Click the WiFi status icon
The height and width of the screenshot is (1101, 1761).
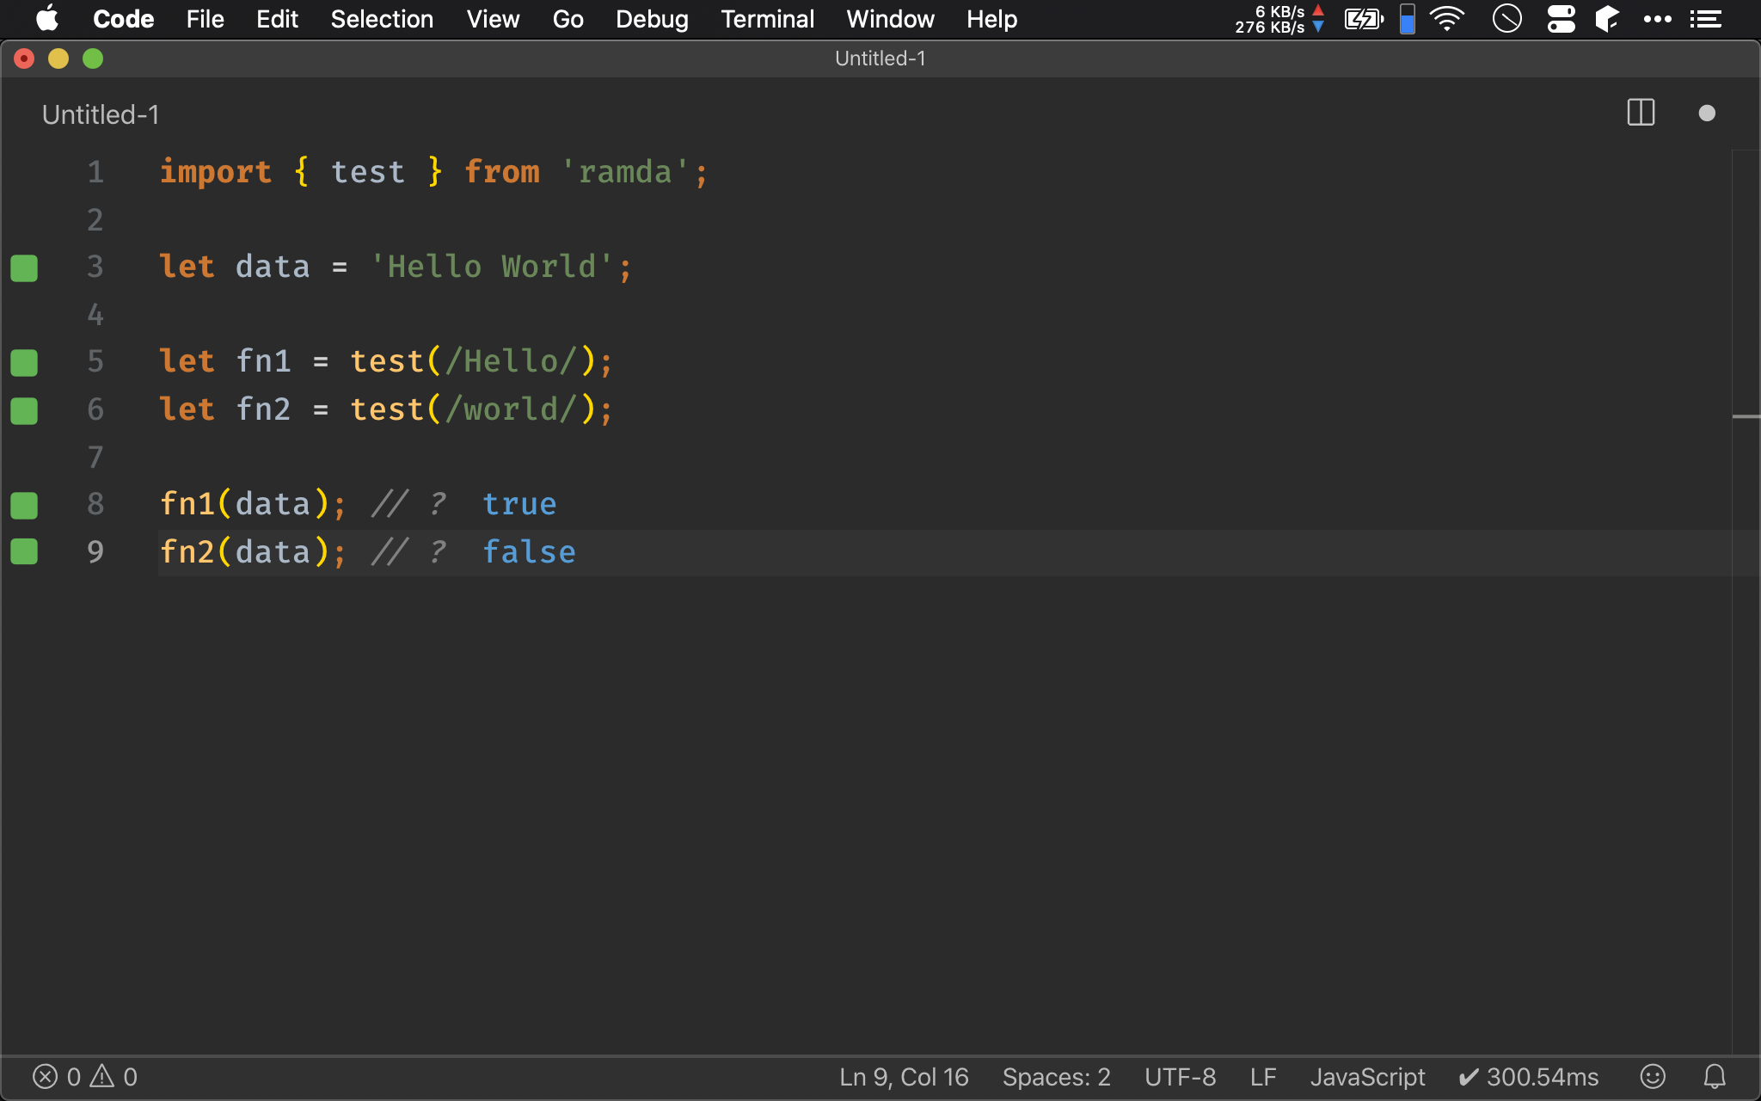pyautogui.click(x=1449, y=18)
